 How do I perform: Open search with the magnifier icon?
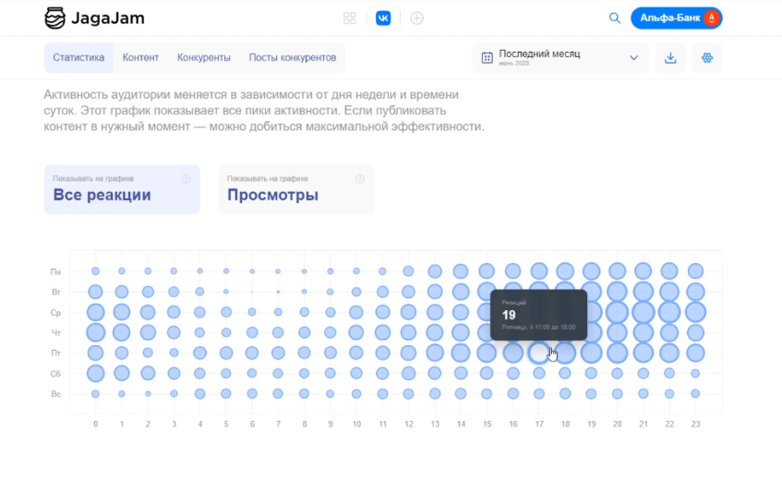point(615,18)
